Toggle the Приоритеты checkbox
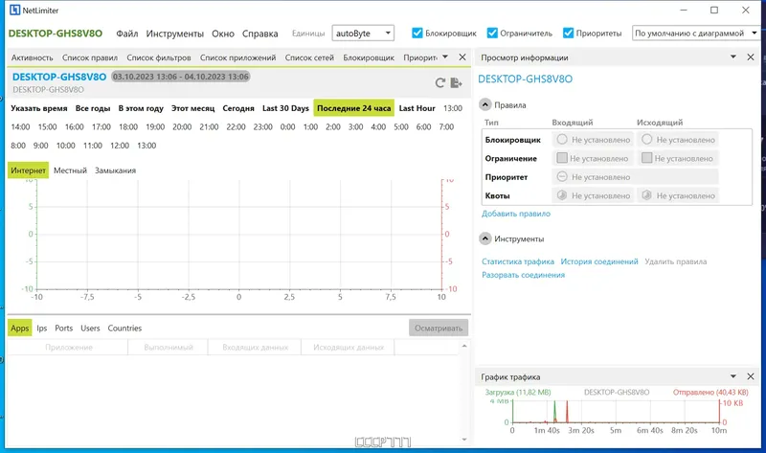Viewport: 766px width, 453px height. pyautogui.click(x=568, y=33)
